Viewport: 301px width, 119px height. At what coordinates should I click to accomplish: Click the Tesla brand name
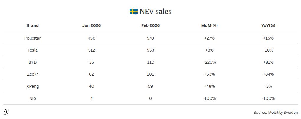32,50
